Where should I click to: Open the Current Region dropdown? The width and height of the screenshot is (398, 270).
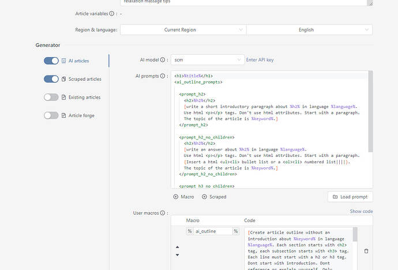point(183,29)
